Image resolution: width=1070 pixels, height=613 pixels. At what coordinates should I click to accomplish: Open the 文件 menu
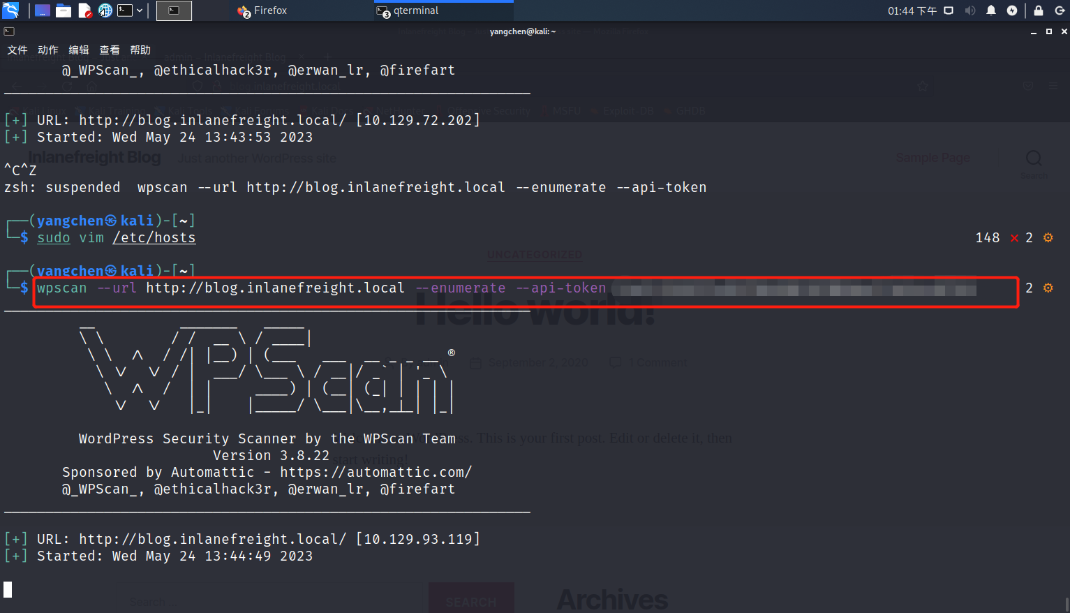[x=17, y=50]
